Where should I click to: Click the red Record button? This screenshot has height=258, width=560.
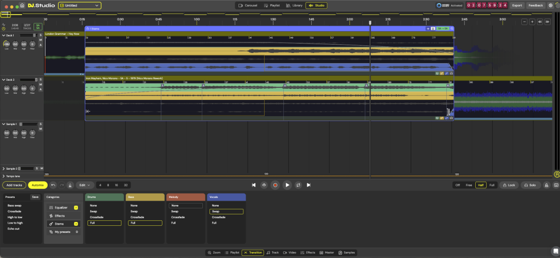(275, 185)
